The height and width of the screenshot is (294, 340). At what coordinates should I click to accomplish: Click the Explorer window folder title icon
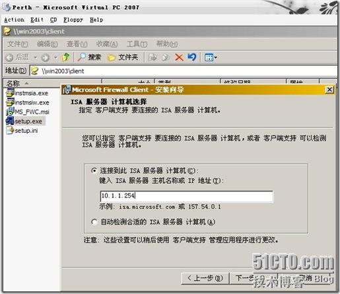[x=7, y=31]
